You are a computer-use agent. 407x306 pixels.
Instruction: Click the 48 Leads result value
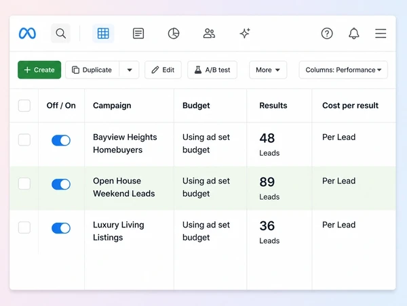[x=269, y=145]
